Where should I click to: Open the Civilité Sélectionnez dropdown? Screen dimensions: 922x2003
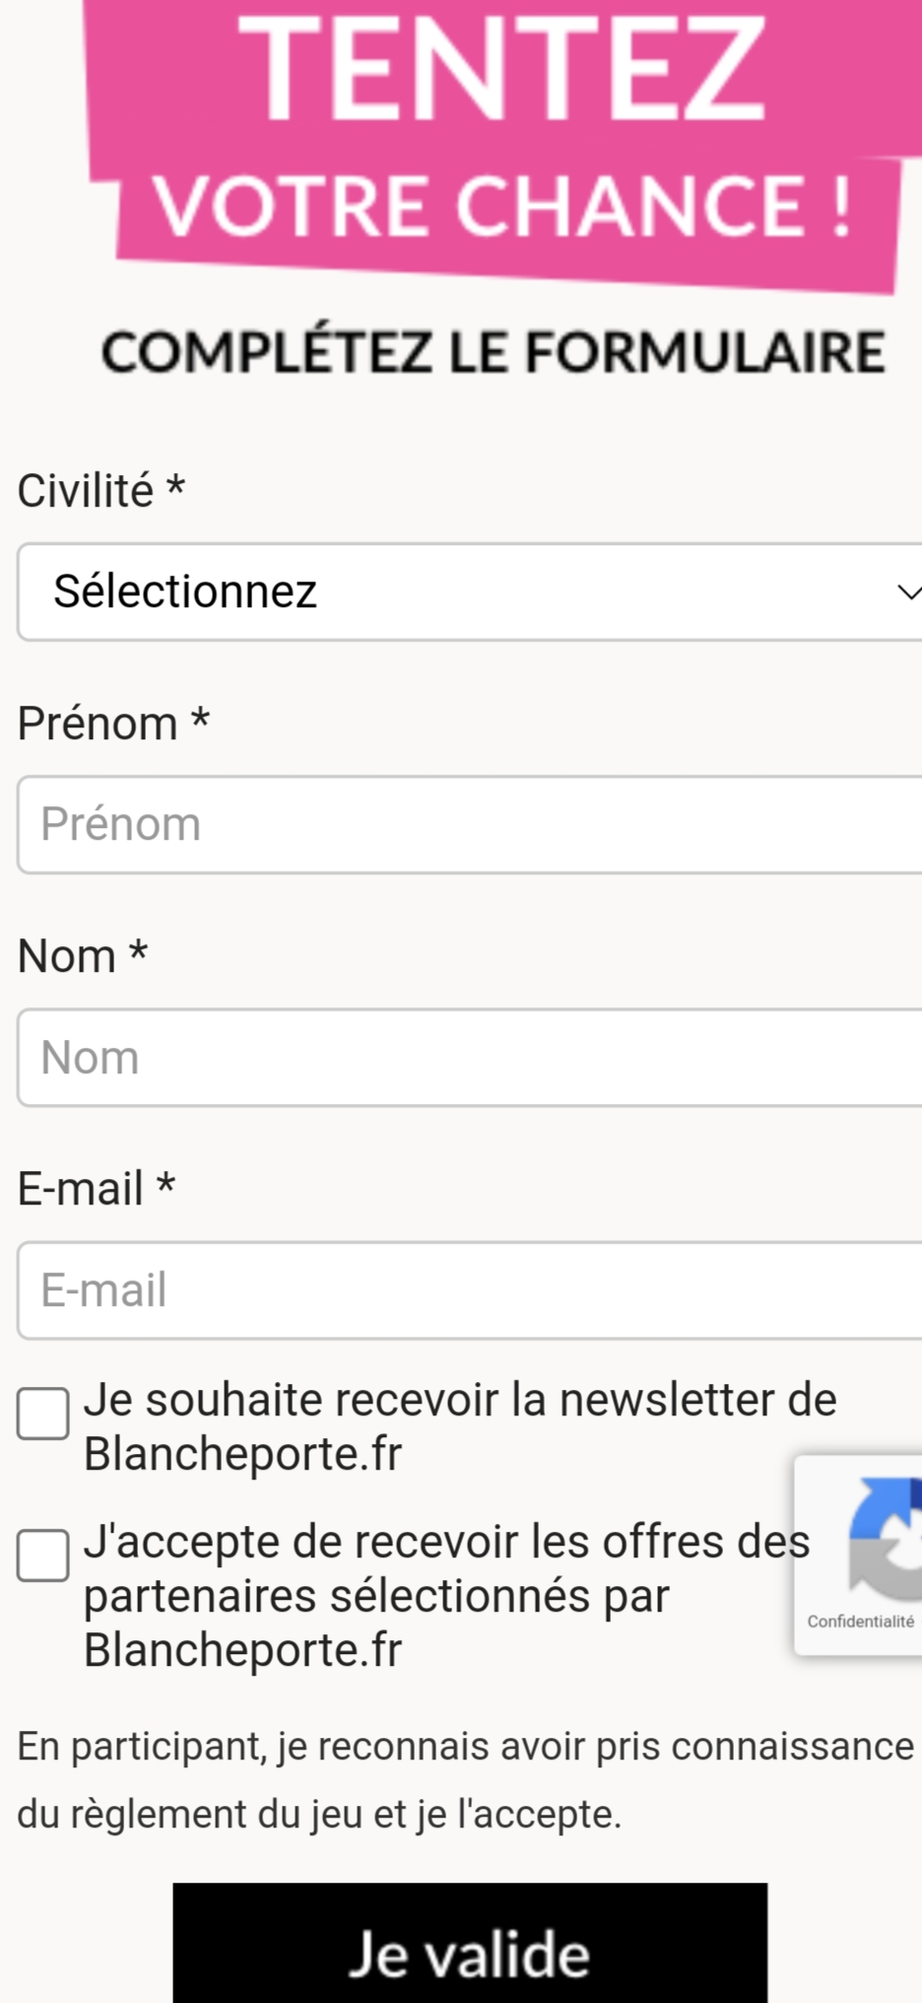(463, 592)
